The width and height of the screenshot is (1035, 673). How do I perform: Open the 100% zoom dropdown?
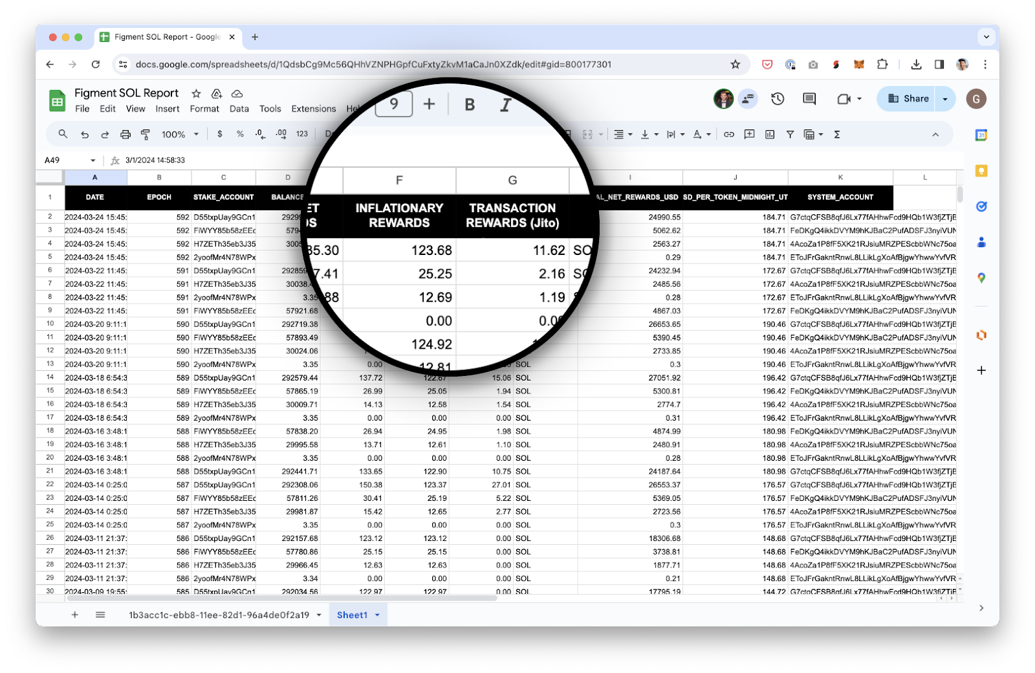179,135
